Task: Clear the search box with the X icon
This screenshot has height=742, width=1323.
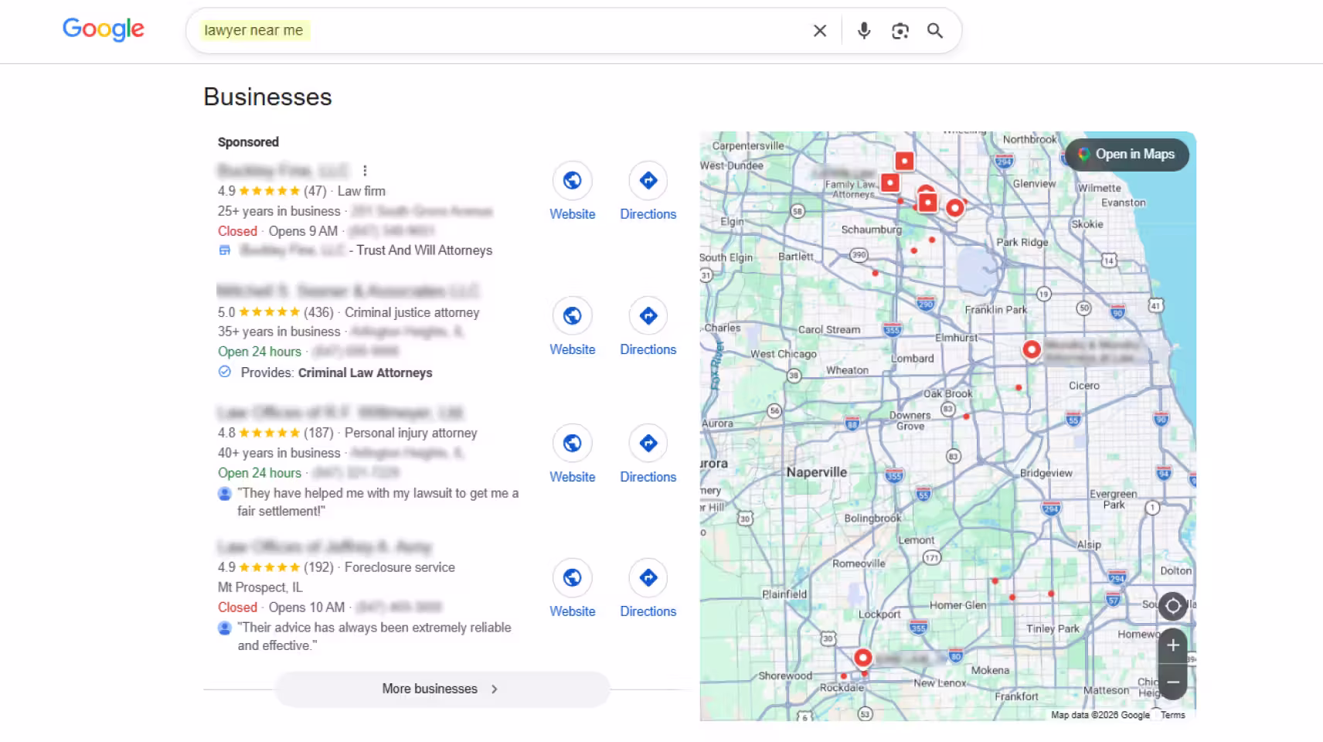Action: coord(820,31)
